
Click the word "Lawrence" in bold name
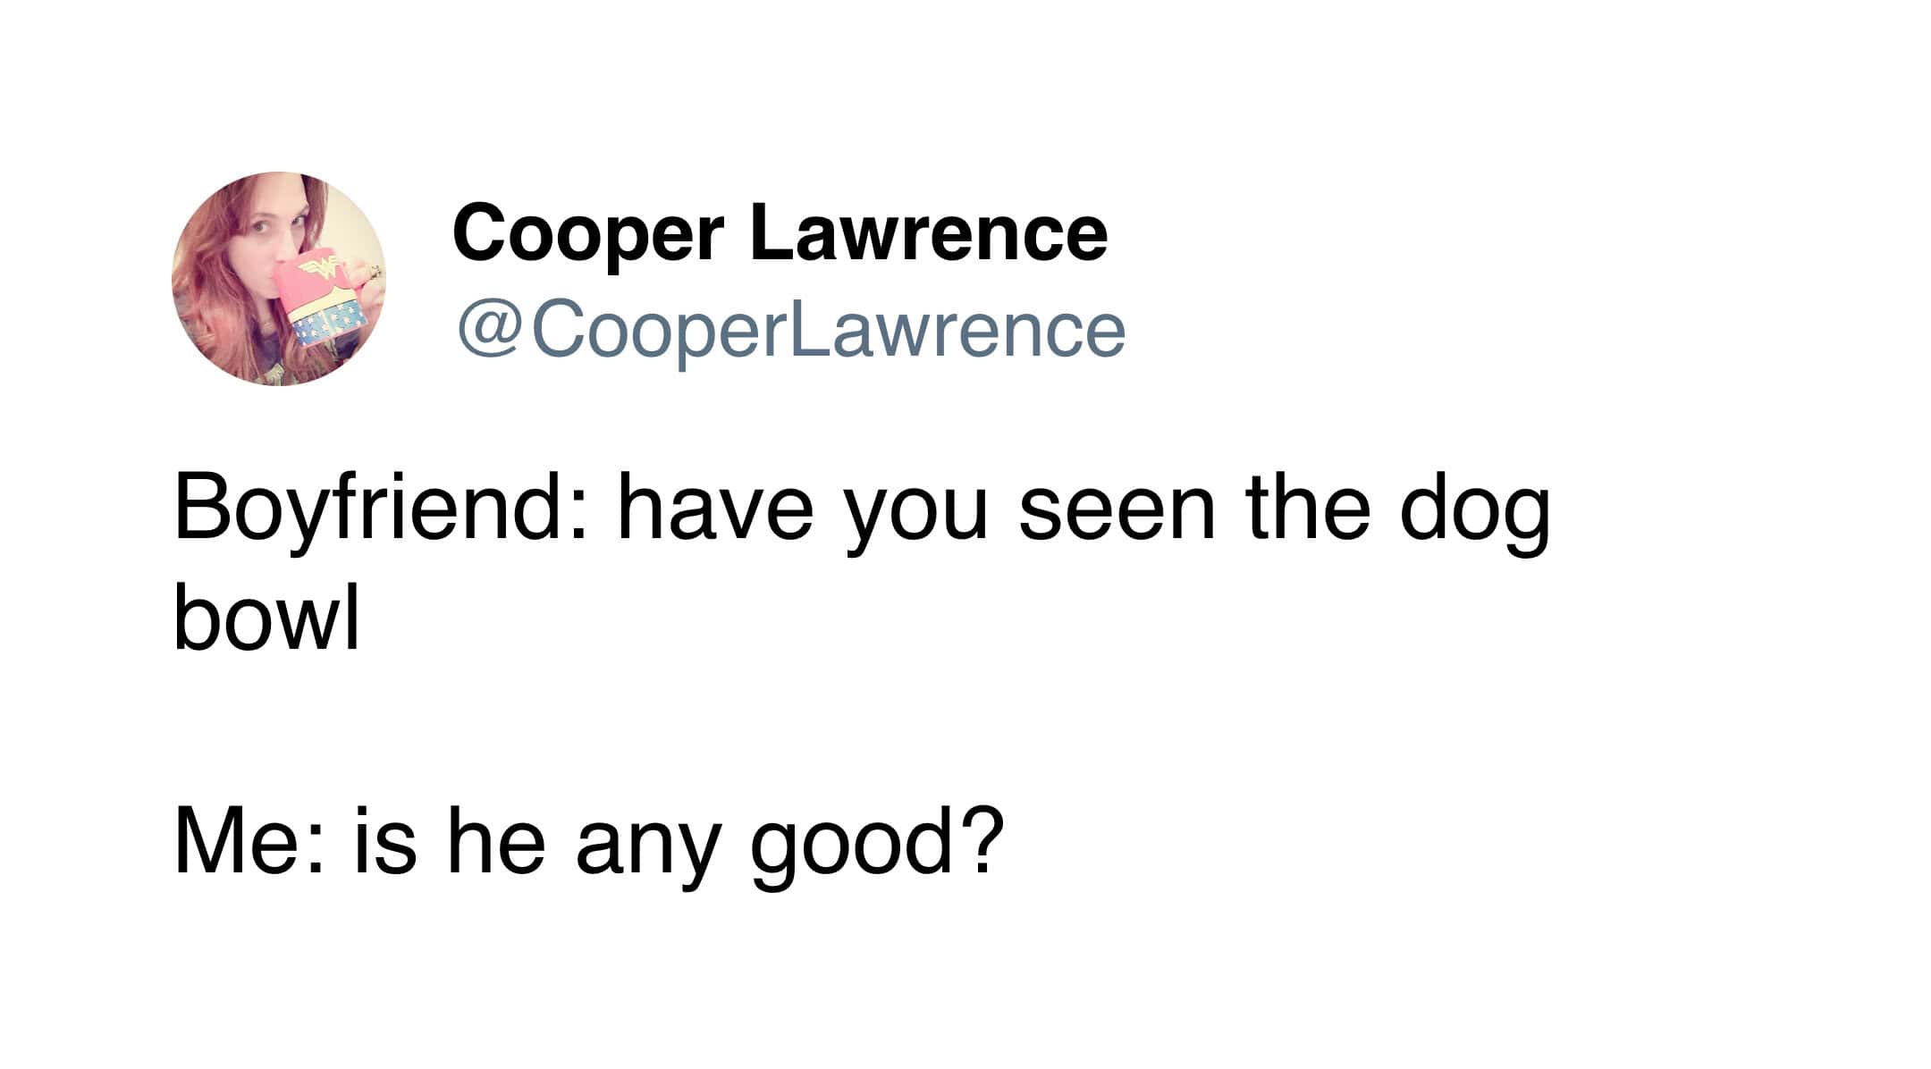929,234
